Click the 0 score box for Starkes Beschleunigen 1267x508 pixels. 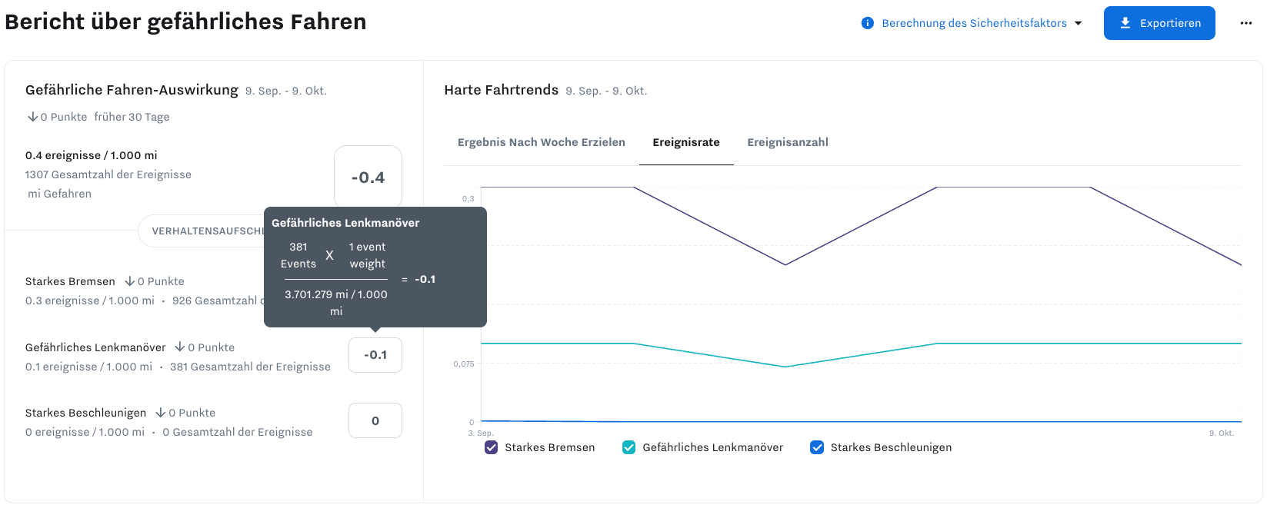[375, 420]
